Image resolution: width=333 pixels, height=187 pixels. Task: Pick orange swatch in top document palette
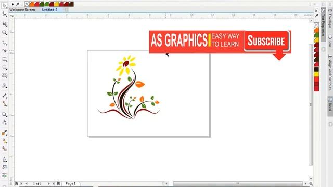pos(32,4)
